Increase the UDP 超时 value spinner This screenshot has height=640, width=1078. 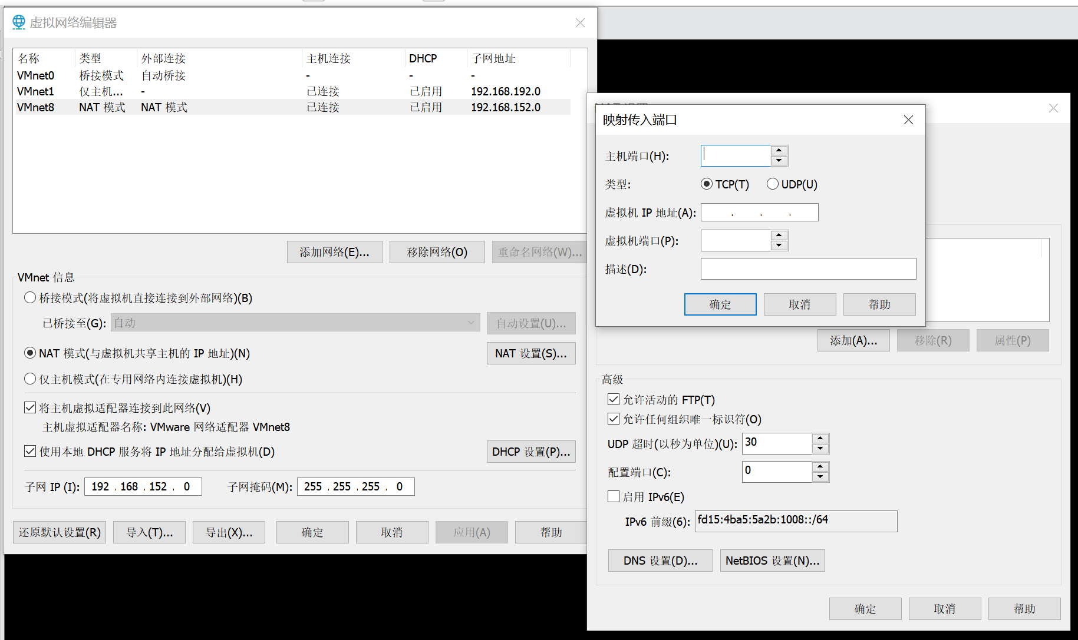pos(820,439)
